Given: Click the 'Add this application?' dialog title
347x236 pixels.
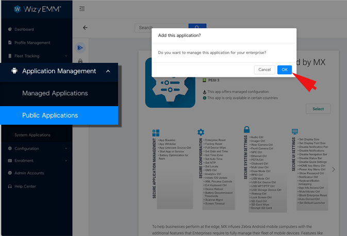Looking at the screenshot, I should tap(179, 36).
